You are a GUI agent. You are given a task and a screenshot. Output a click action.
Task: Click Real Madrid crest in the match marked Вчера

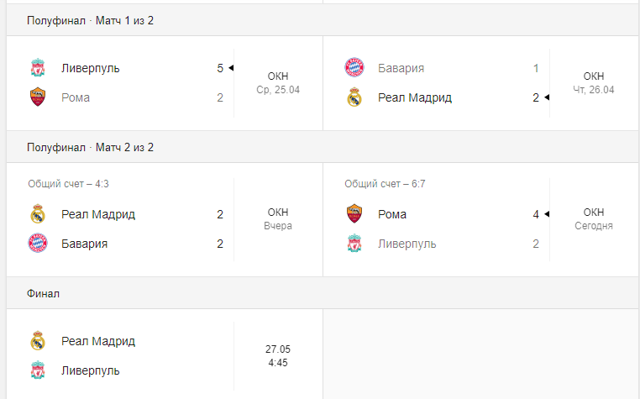(37, 214)
